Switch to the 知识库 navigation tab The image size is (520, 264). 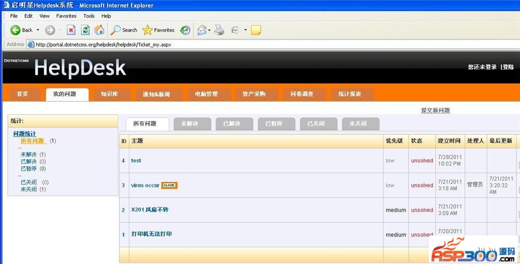tap(109, 94)
